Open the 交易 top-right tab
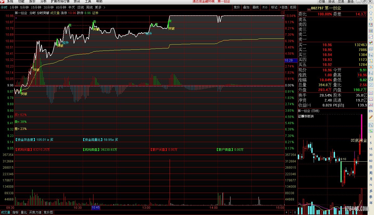This screenshot has height=215, width=374. click(341, 2)
